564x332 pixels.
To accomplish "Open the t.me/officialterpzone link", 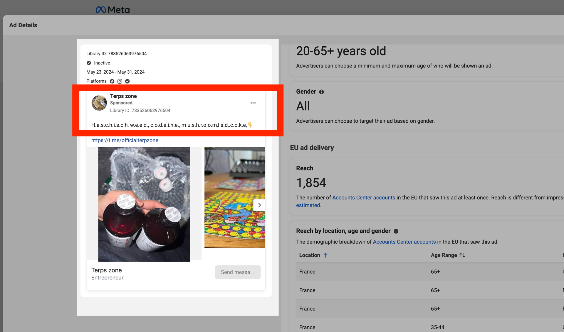I will point(125,140).
